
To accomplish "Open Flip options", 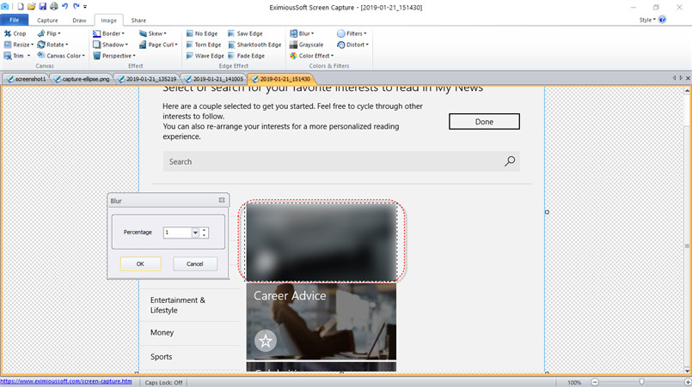I will tap(49, 33).
